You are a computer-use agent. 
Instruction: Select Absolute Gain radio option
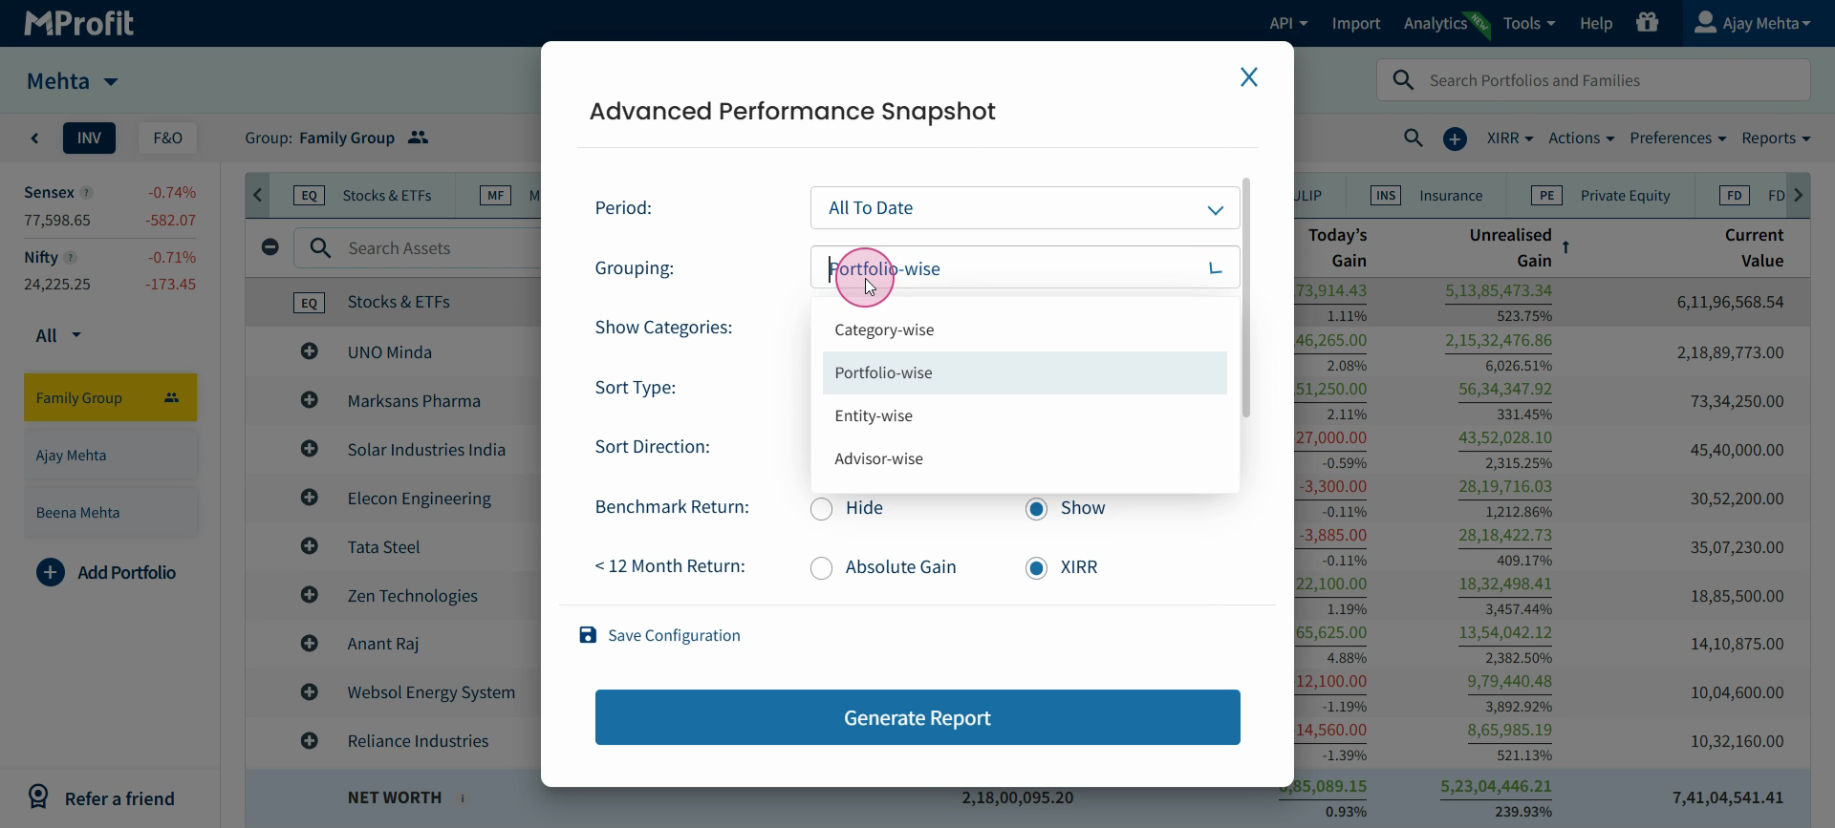click(821, 568)
